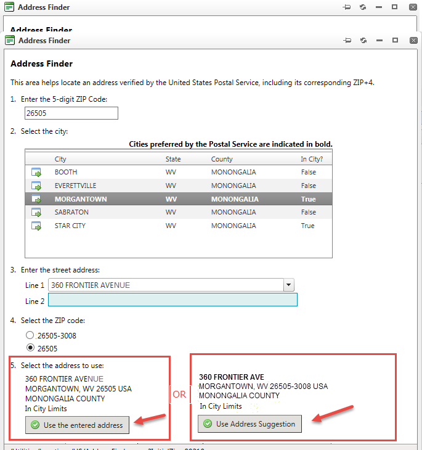
Task: Select the 26505-3008 ZIP code radio option
Action: [x=30, y=335]
